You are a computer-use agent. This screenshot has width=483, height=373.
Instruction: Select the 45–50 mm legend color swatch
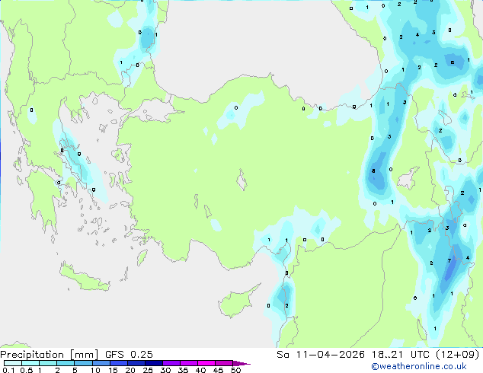click(224, 363)
